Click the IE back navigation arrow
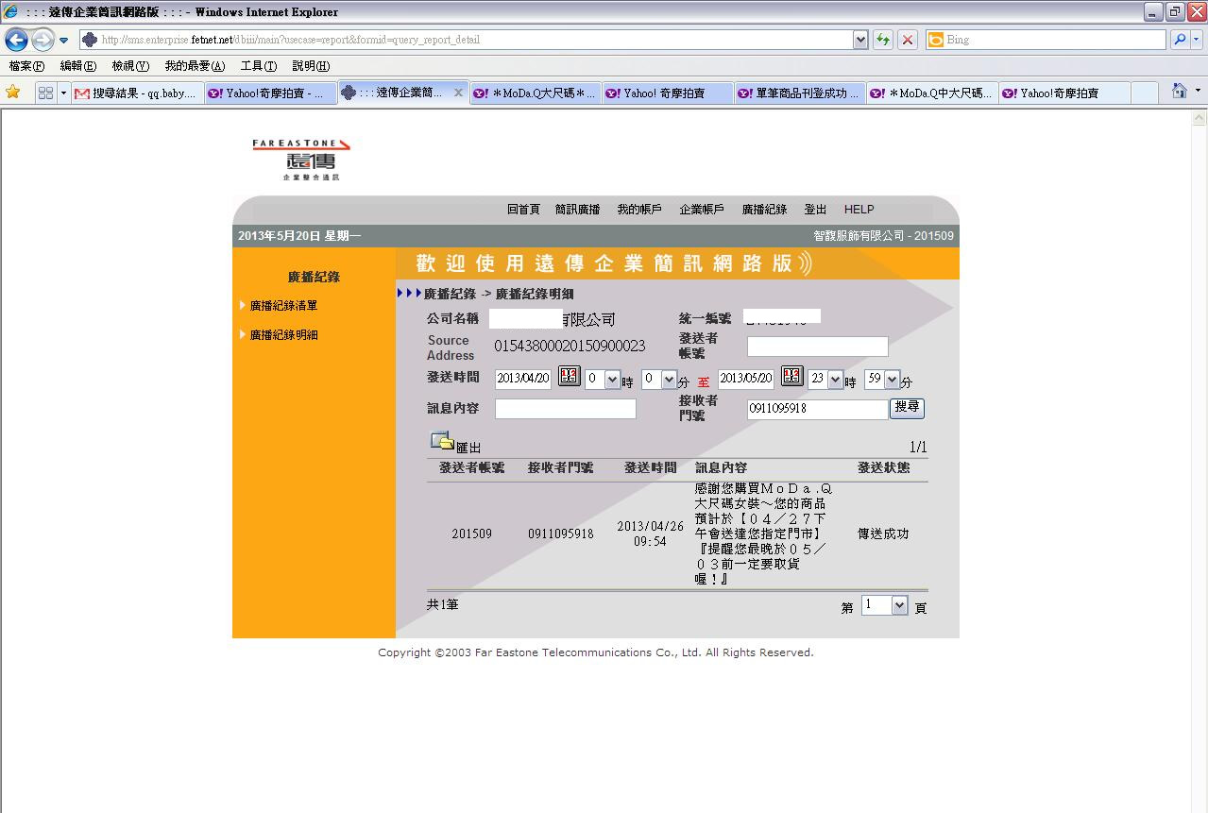 (16, 40)
